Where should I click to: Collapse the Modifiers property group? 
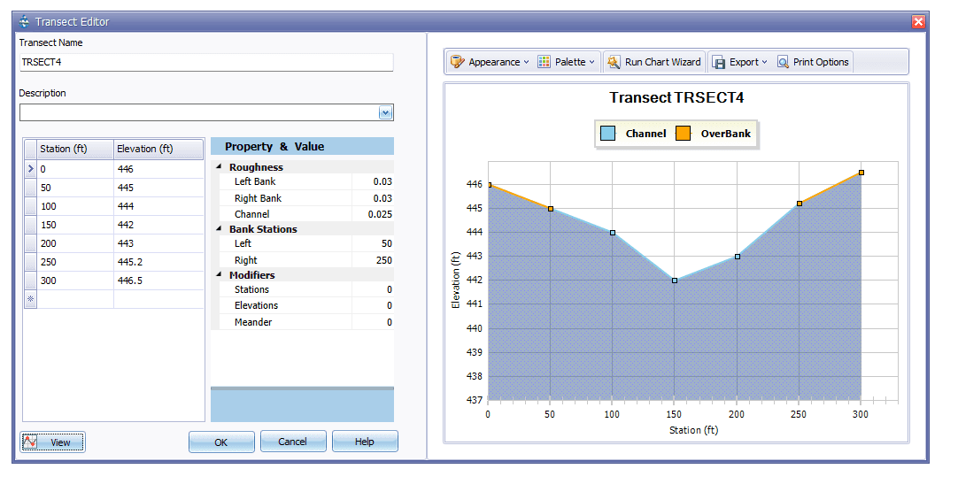coord(219,274)
